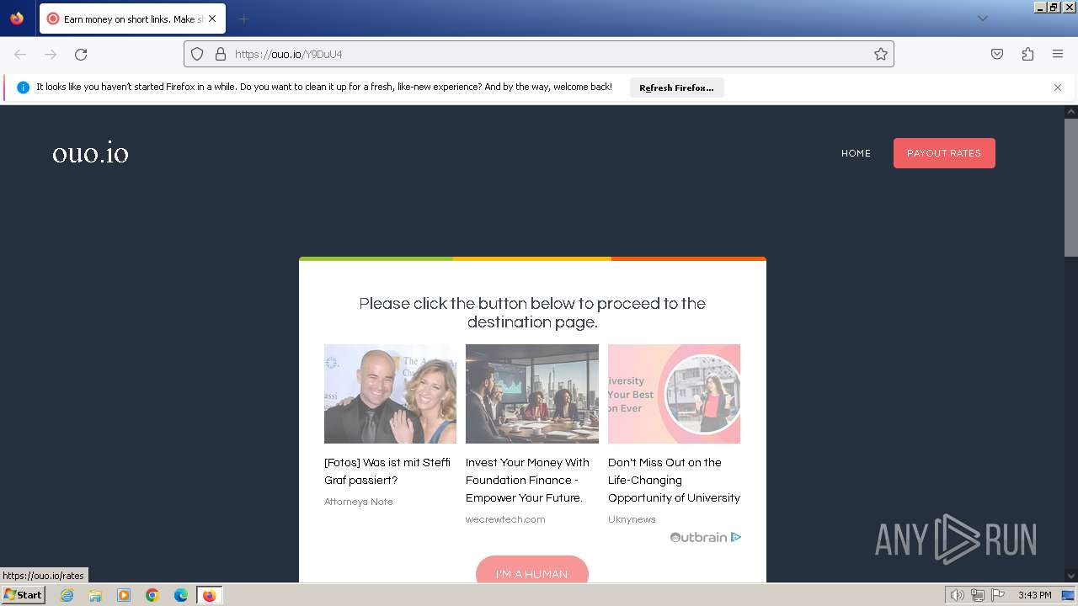
Task: Open the PAYOUT RATES button
Action: click(944, 153)
